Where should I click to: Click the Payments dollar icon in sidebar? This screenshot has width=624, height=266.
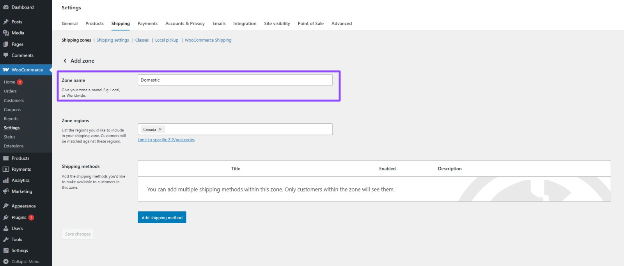pos(6,169)
